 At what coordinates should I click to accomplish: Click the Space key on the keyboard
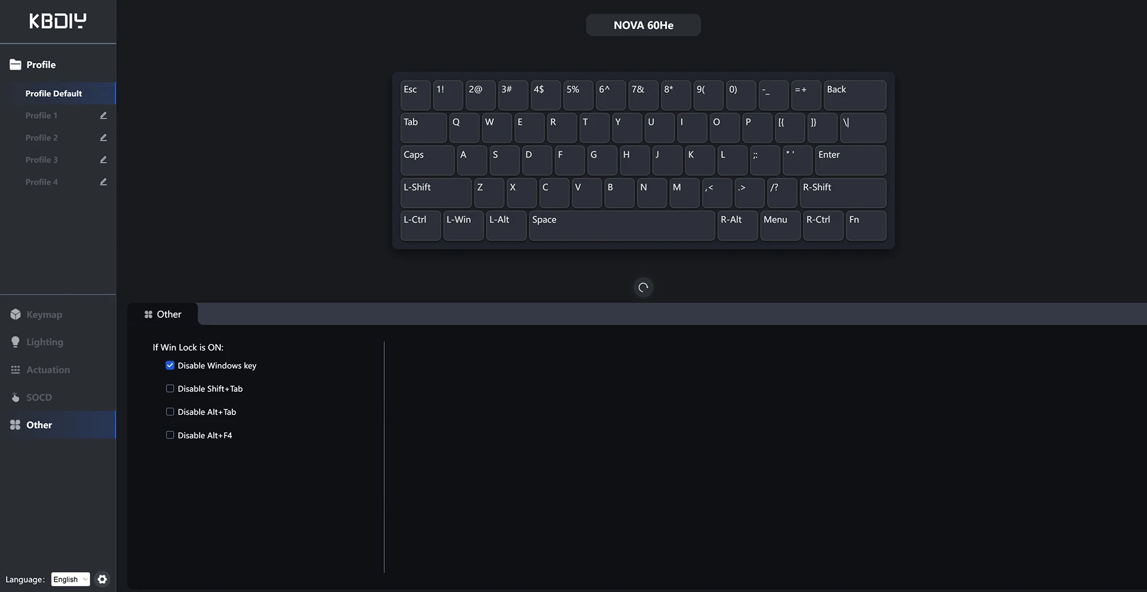(622, 225)
